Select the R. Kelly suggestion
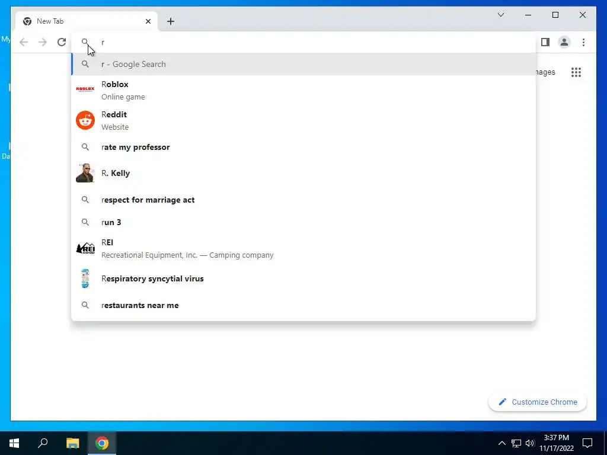Screen dimensions: 607x455 point(303,173)
